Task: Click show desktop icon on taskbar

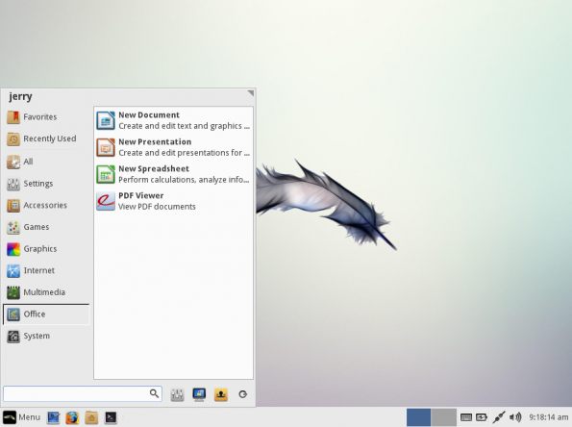Action: click(x=53, y=417)
